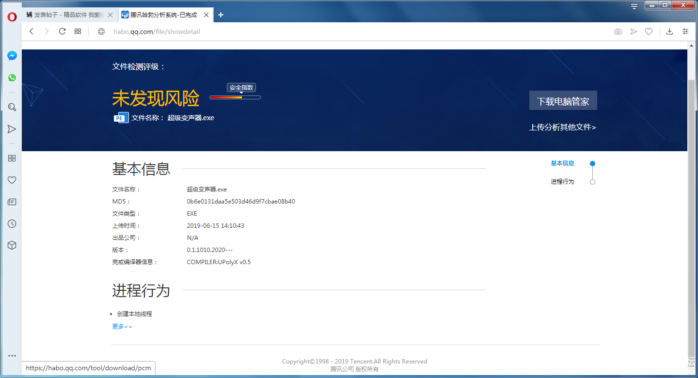Go back to the previous page
Image resolution: width=698 pixels, height=378 pixels.
(x=32, y=31)
